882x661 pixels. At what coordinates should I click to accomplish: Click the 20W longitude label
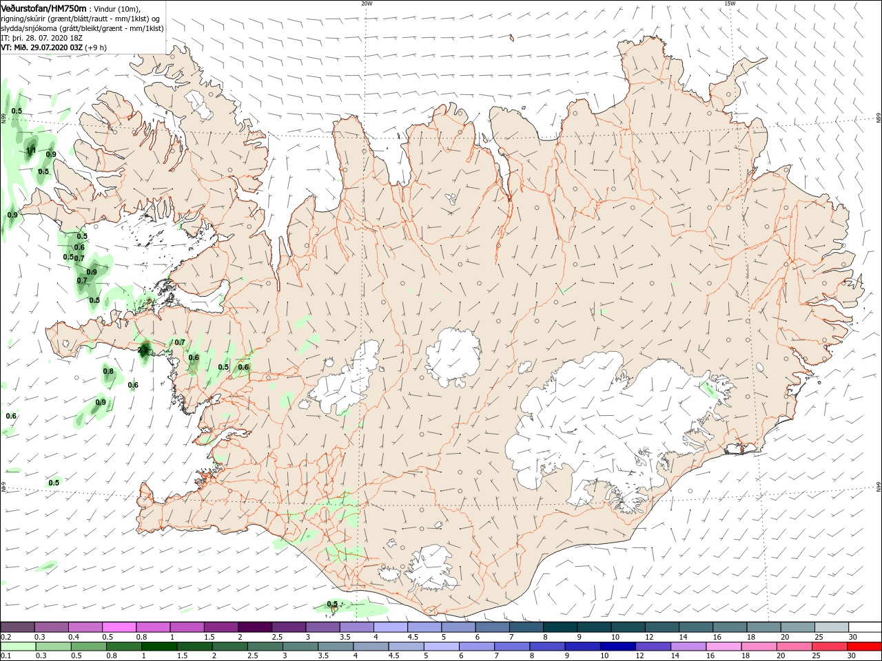pyautogui.click(x=367, y=3)
